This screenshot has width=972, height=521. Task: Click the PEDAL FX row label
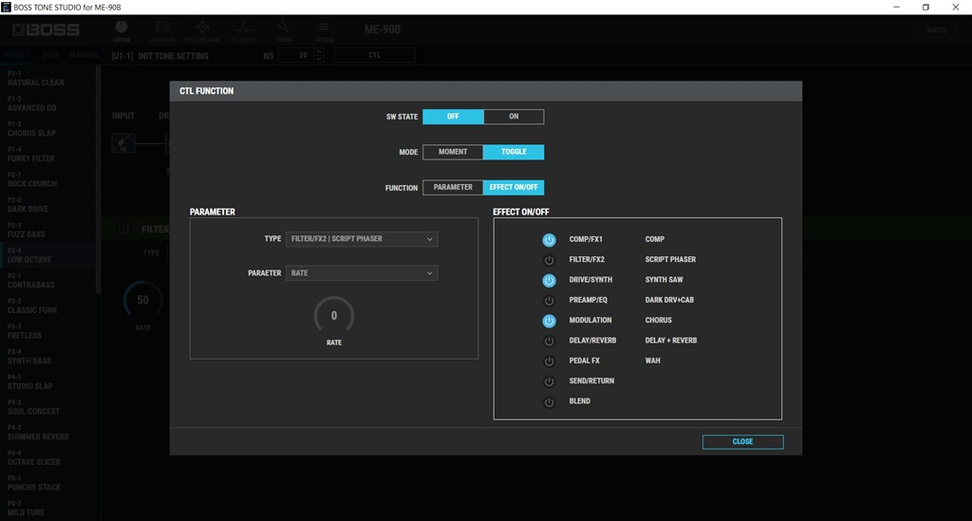(x=585, y=361)
